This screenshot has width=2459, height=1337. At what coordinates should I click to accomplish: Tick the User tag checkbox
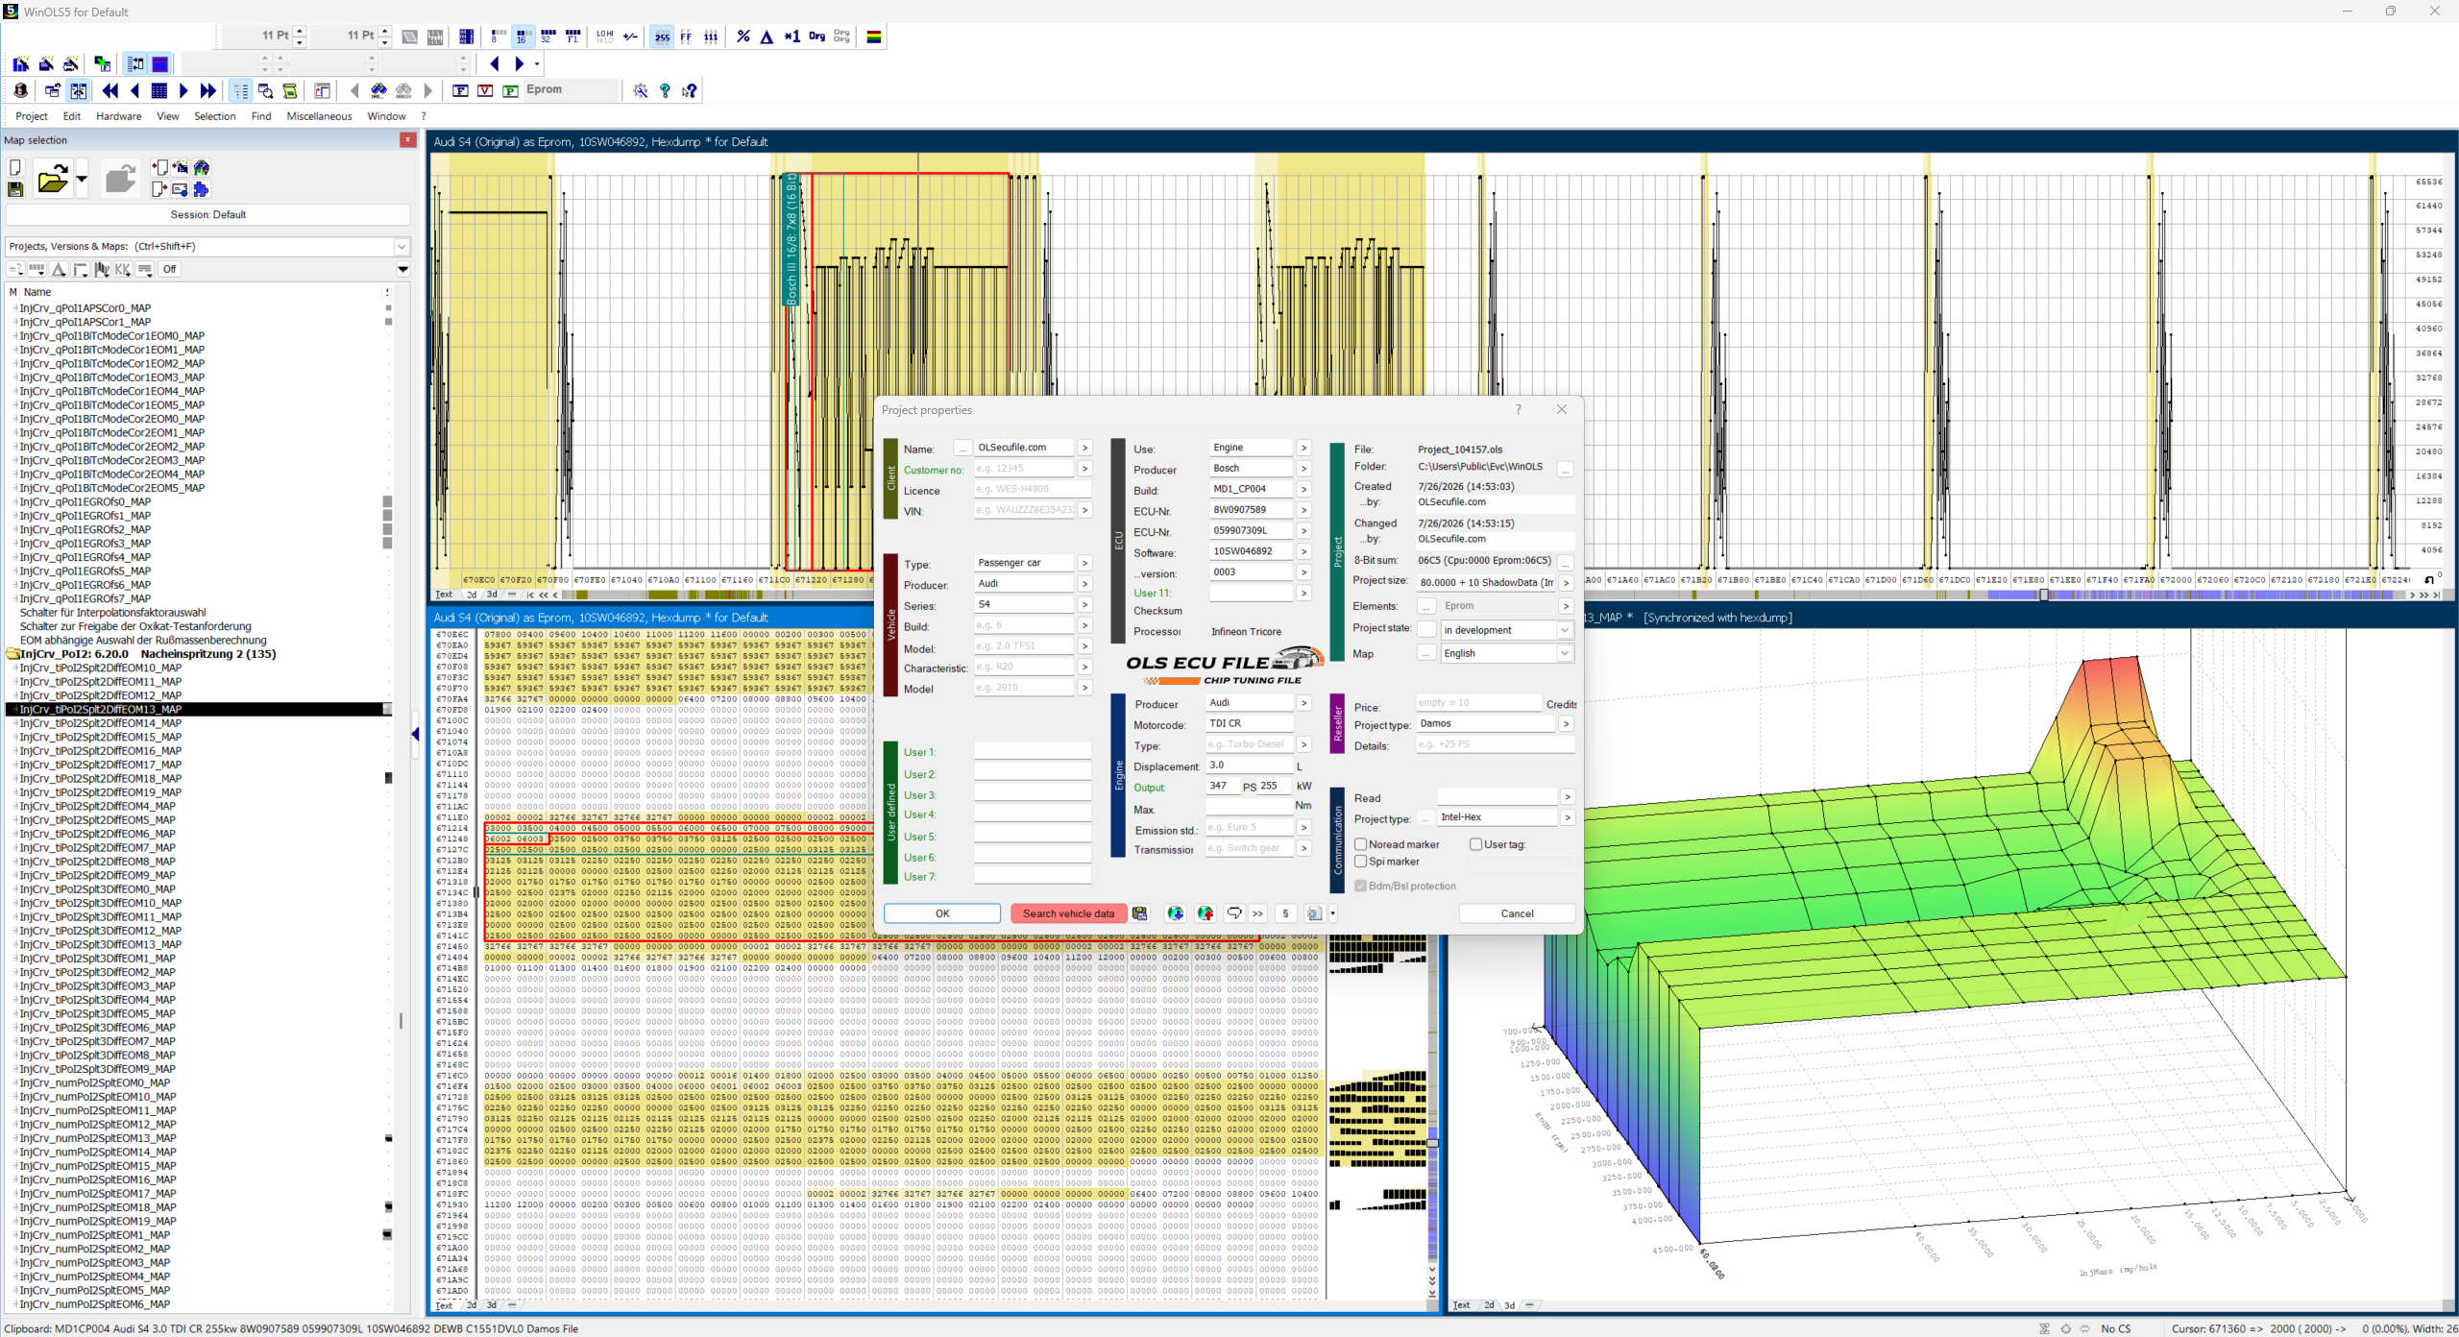pos(1476,844)
